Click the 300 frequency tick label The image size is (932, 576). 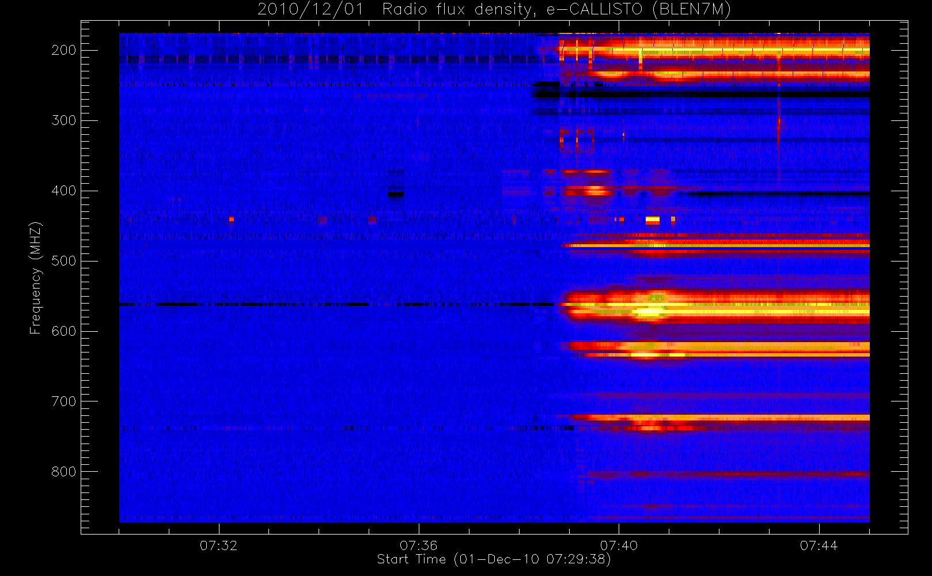[63, 120]
